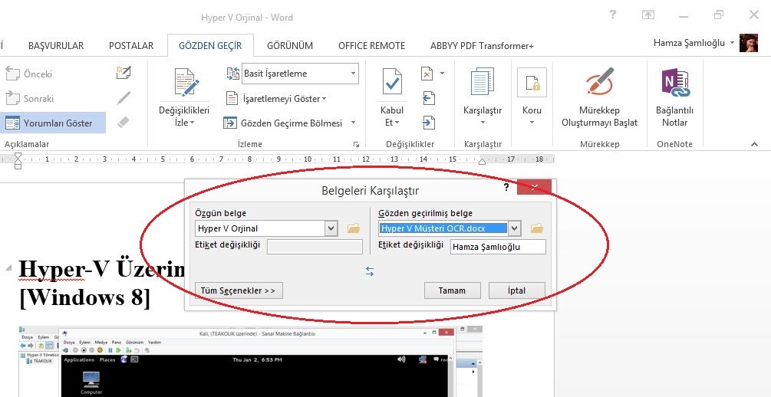Click Etiket değişikliği field with Hamza Şamlıoğlu
Image resolution: width=771 pixels, height=397 pixels.
pos(498,247)
